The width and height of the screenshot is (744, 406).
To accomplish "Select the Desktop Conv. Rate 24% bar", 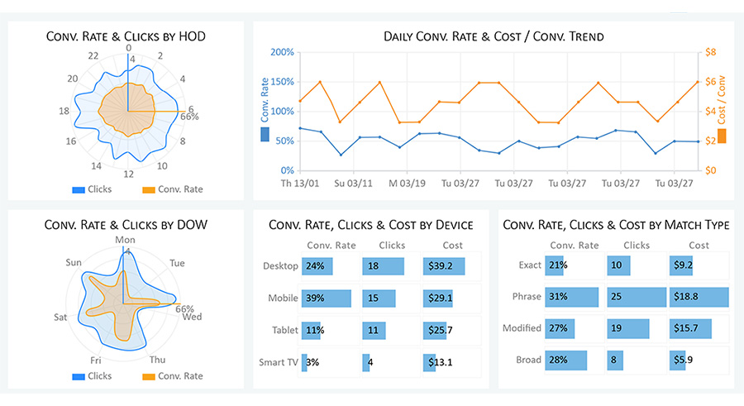I will [x=317, y=266].
